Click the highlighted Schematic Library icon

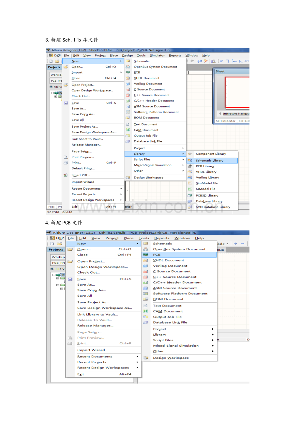[190, 161]
